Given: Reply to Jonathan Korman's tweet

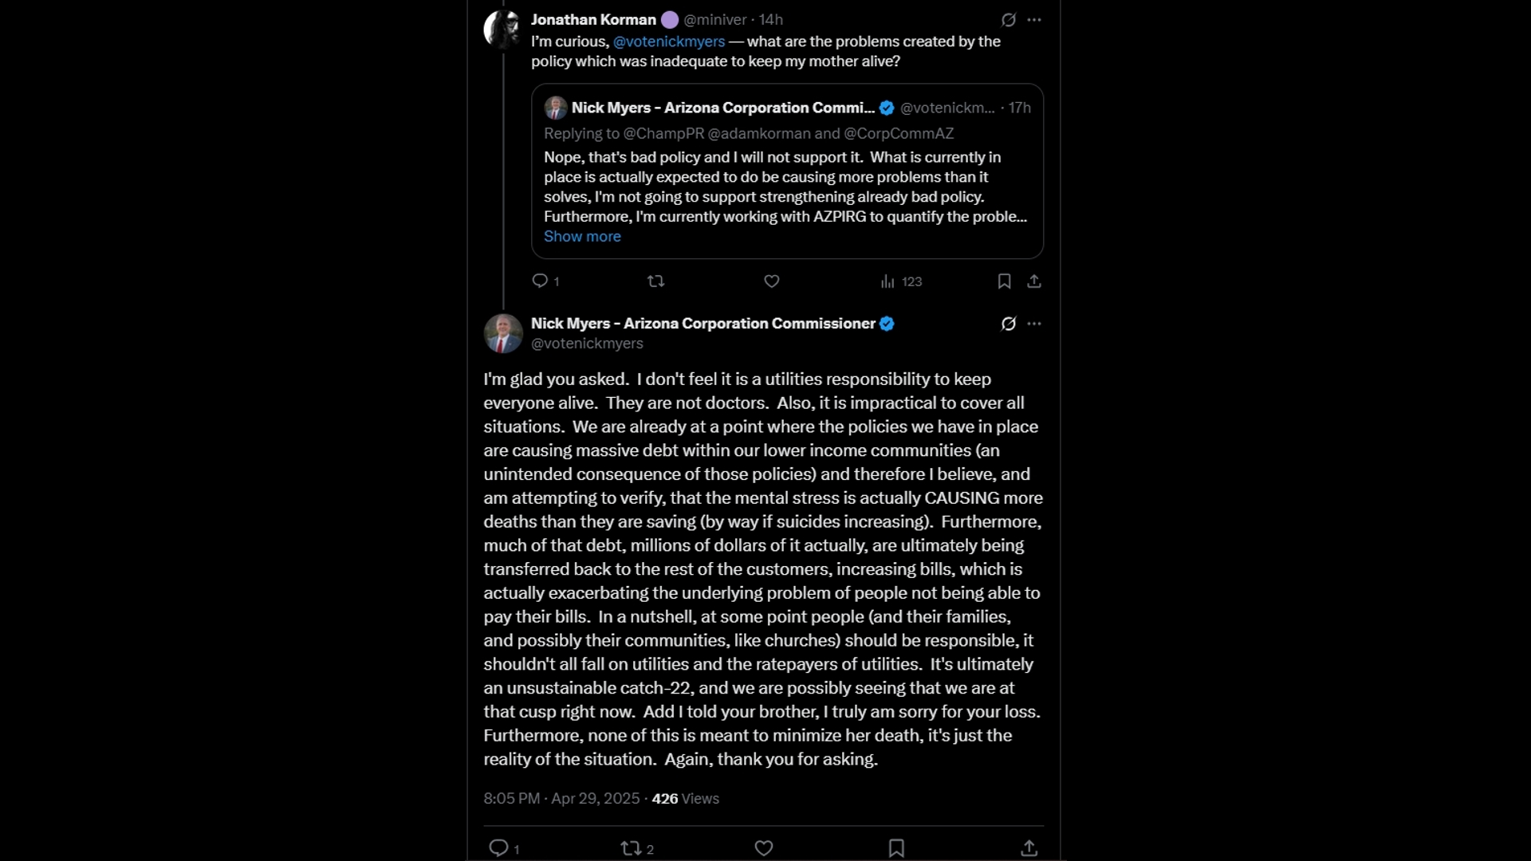Looking at the screenshot, I should (541, 281).
